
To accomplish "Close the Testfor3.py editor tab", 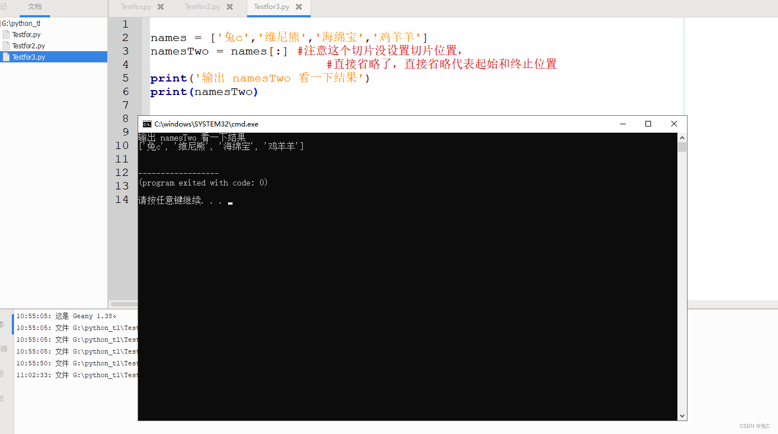I will [x=299, y=7].
